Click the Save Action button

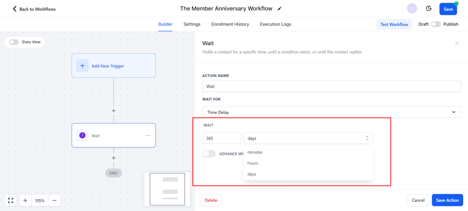pos(447,200)
